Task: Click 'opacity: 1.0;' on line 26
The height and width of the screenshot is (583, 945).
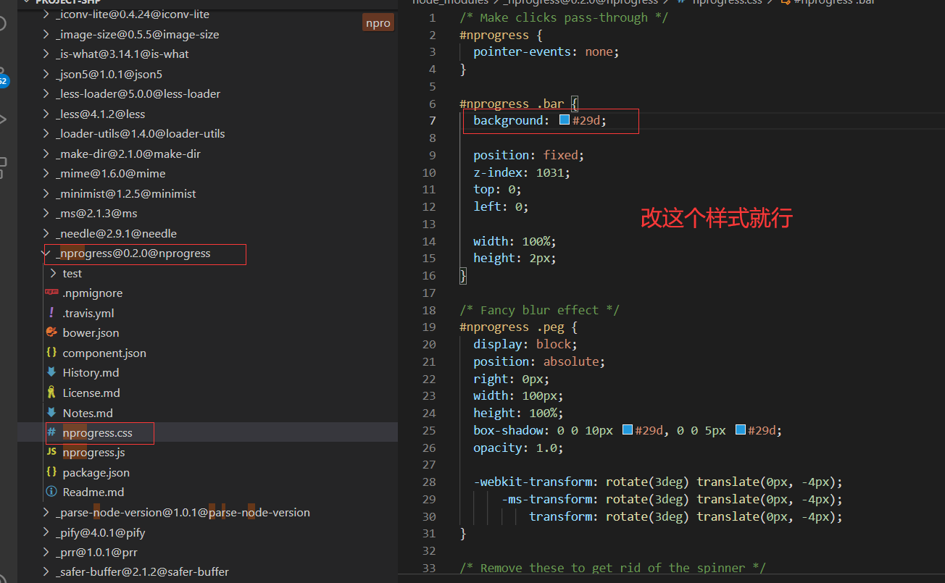Action: 518,448
